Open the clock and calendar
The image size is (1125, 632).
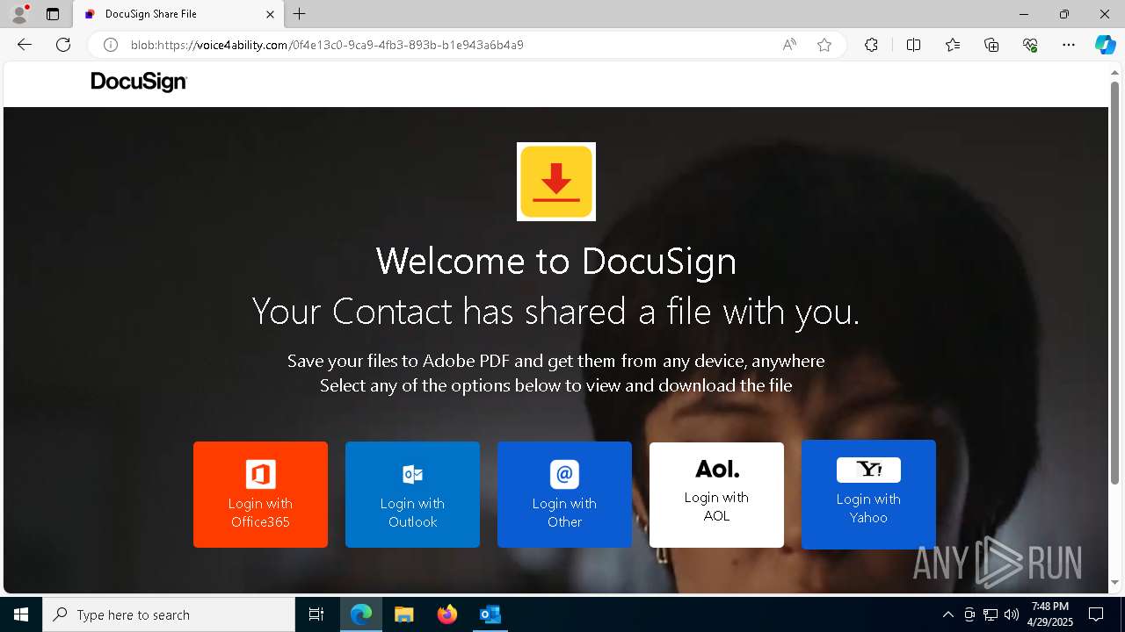tap(1050, 614)
